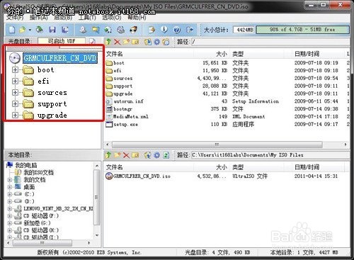Select setup.exe in the disc file list
Viewport: 354px width, 260px height.
[x=125, y=124]
